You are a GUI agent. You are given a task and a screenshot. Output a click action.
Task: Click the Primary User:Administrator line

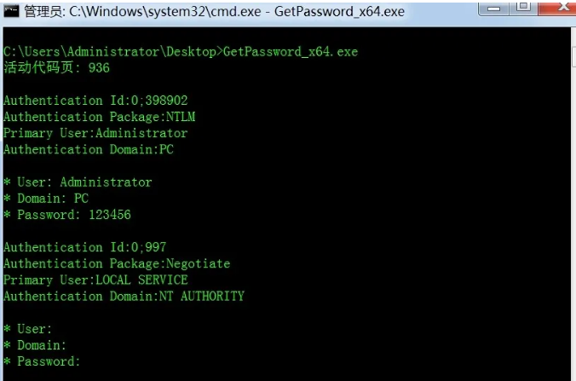(x=95, y=133)
